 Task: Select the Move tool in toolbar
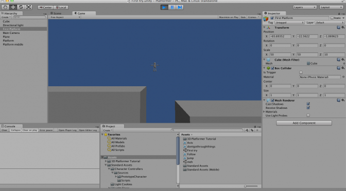click(13, 7)
